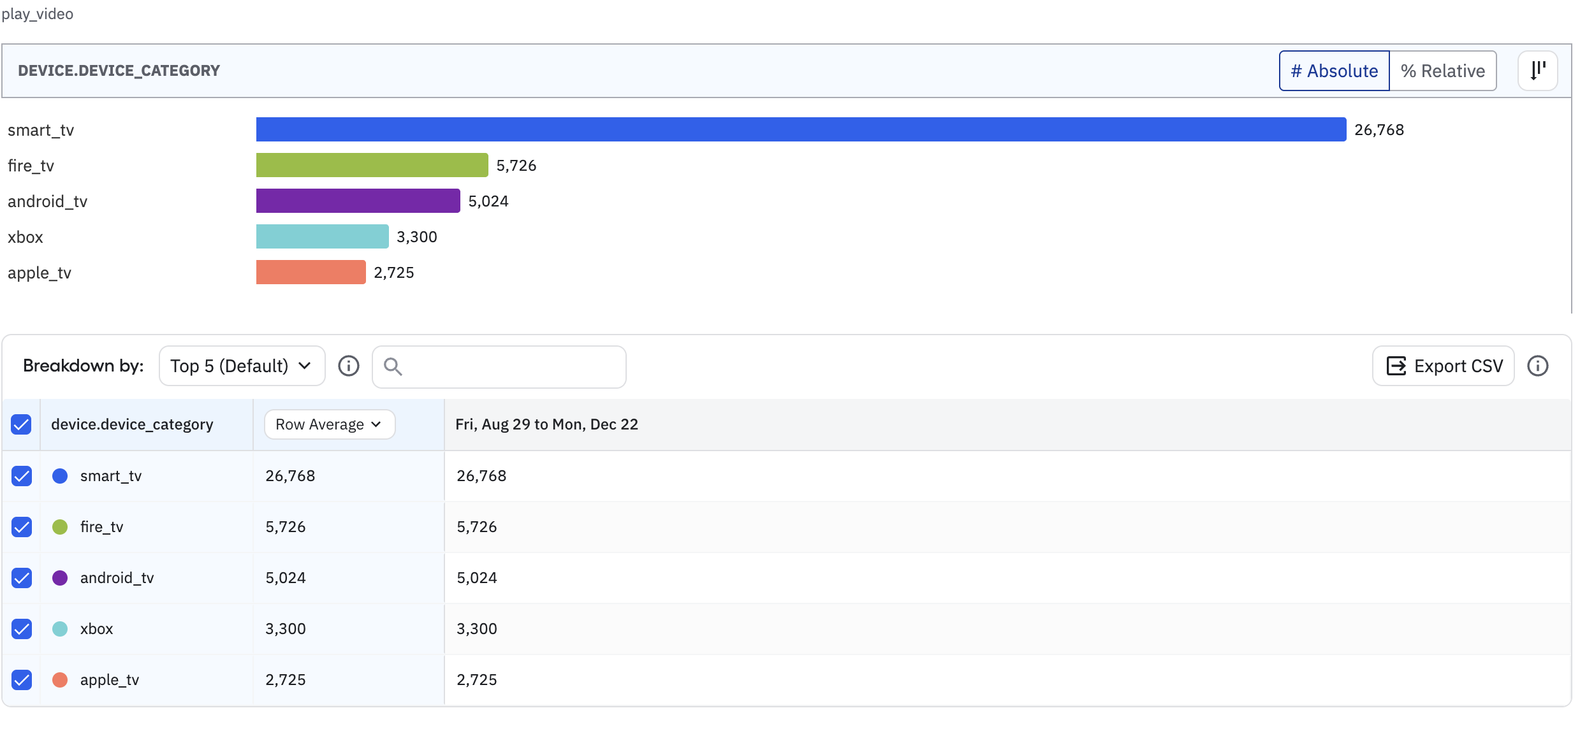This screenshot has width=1580, height=729.
Task: Click the Export CSV button
Action: (1444, 366)
